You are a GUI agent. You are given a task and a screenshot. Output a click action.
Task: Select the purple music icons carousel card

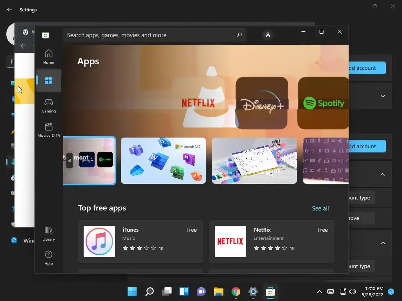[325, 160]
